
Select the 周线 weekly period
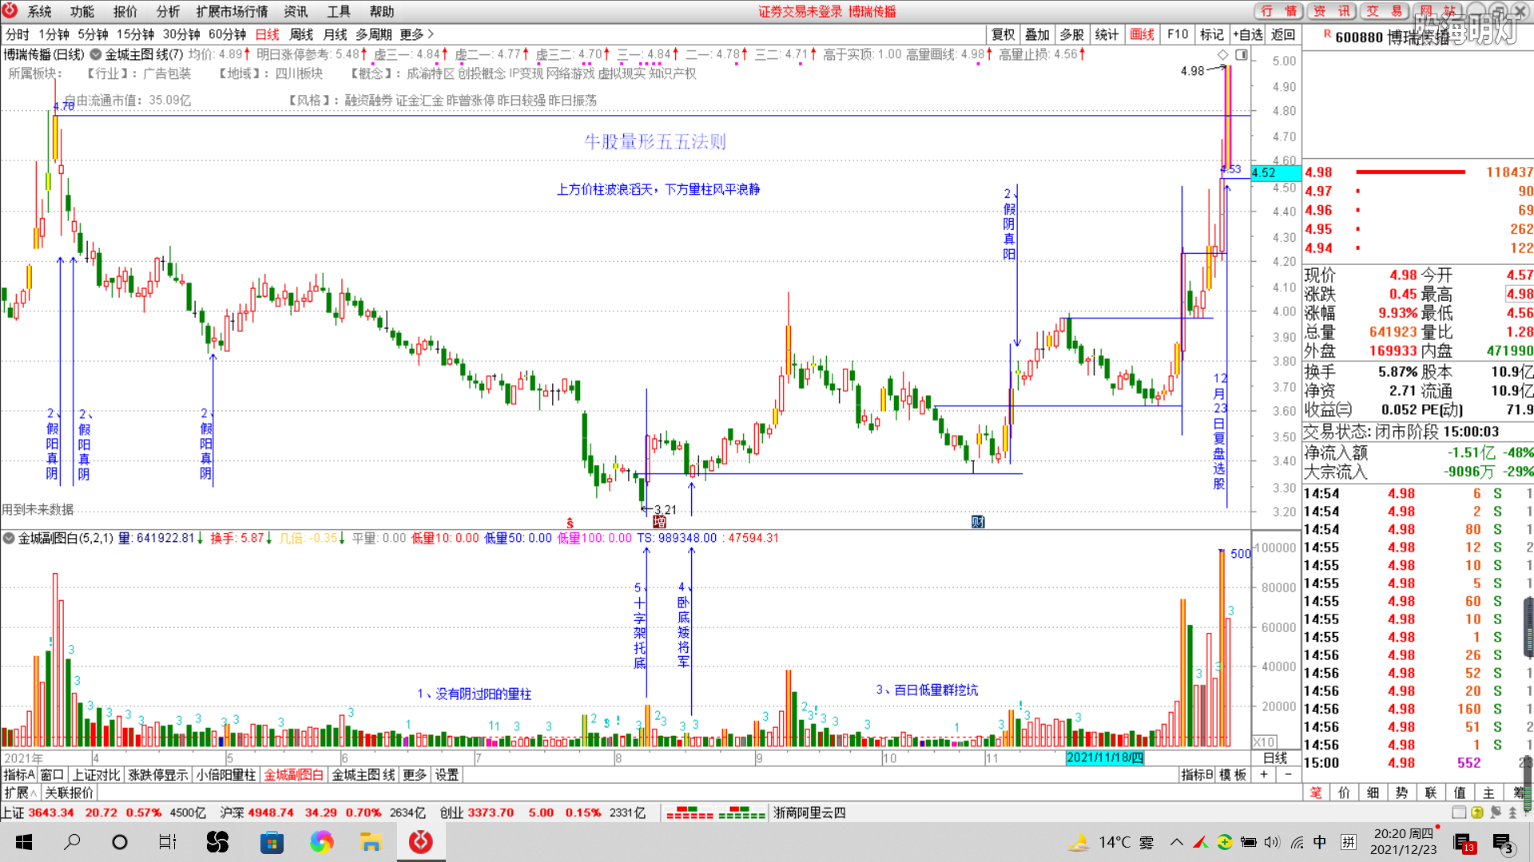click(301, 34)
